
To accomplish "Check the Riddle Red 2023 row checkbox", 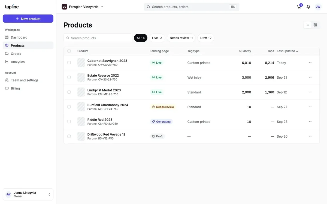I will coord(69,122).
